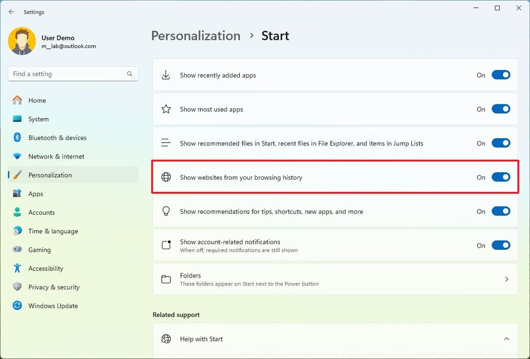Viewport: 530px width, 359px height.
Task: Click the Gaming controller icon
Action: [17, 250]
